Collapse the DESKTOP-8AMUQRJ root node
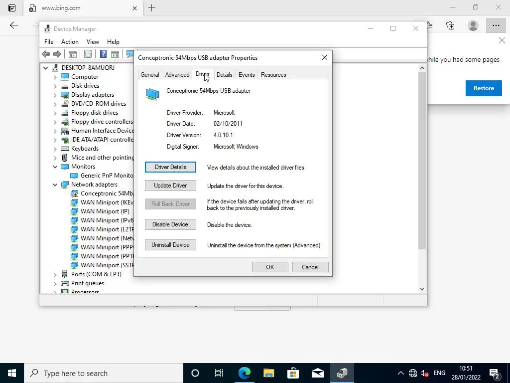This screenshot has height=383, width=510. (x=45, y=68)
